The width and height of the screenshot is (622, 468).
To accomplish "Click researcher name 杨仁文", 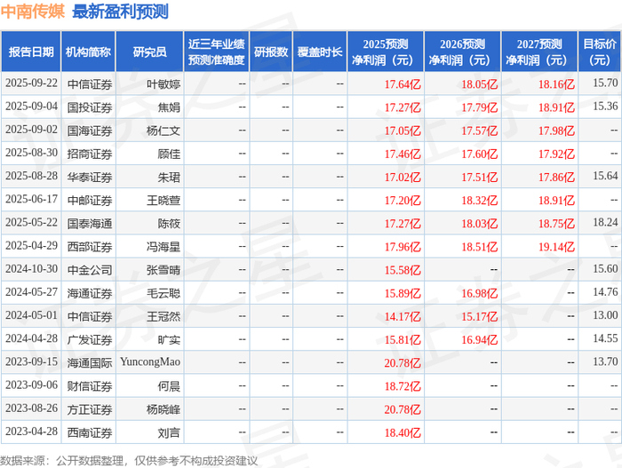I will [x=163, y=131].
